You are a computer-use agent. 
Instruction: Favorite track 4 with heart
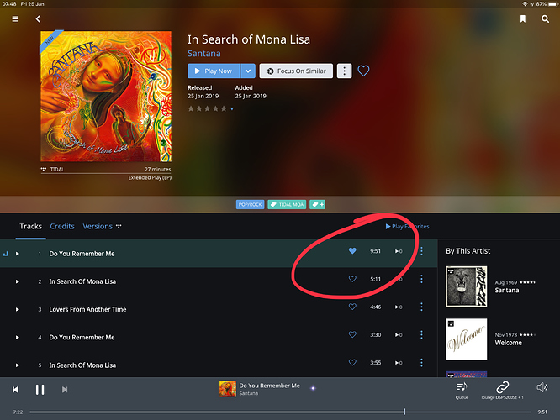point(352,334)
